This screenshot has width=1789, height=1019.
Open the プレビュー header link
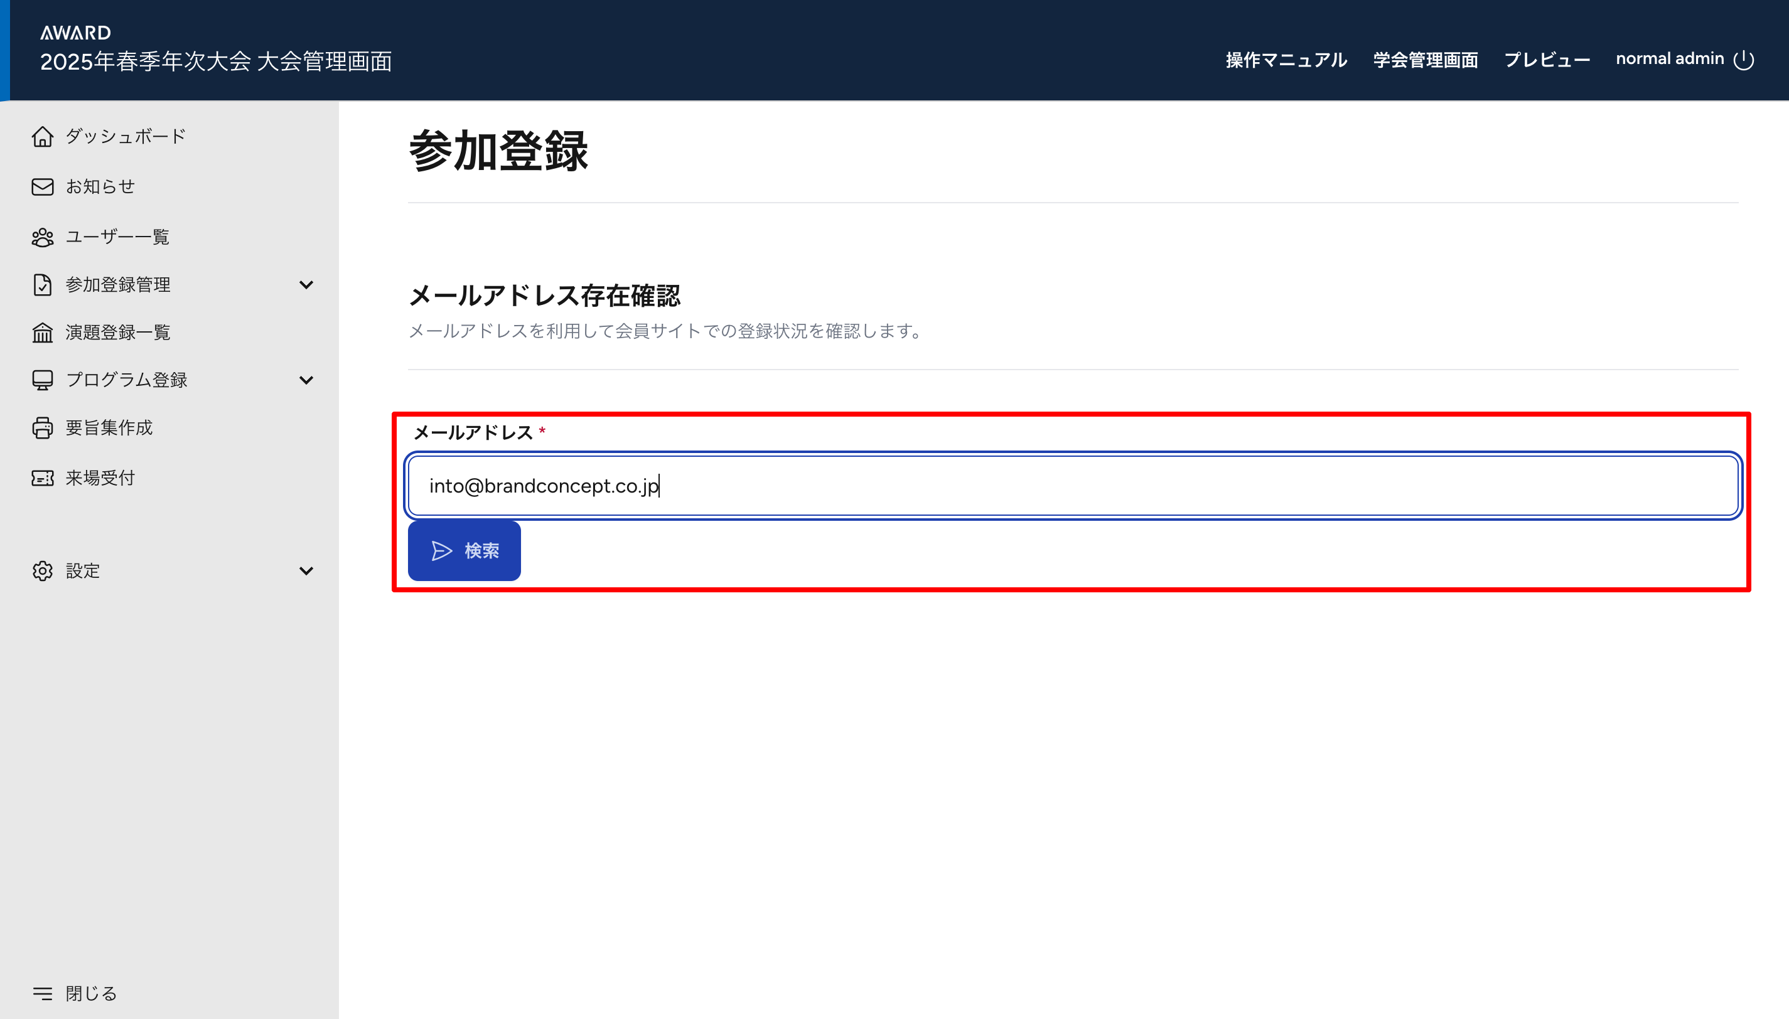point(1547,60)
